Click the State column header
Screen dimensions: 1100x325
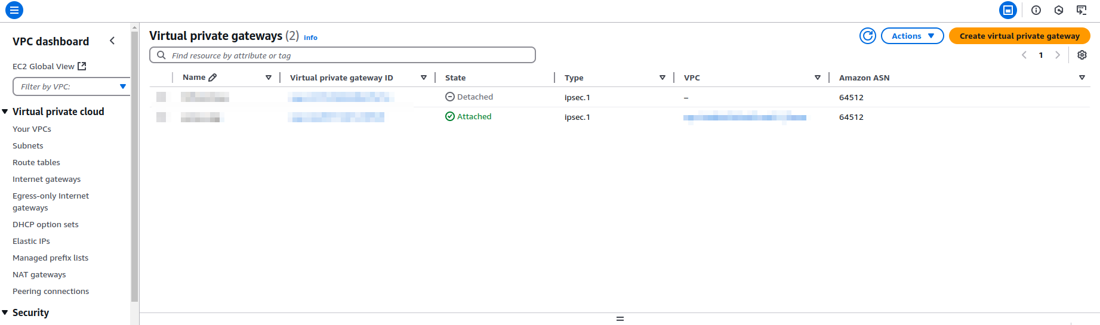point(455,78)
